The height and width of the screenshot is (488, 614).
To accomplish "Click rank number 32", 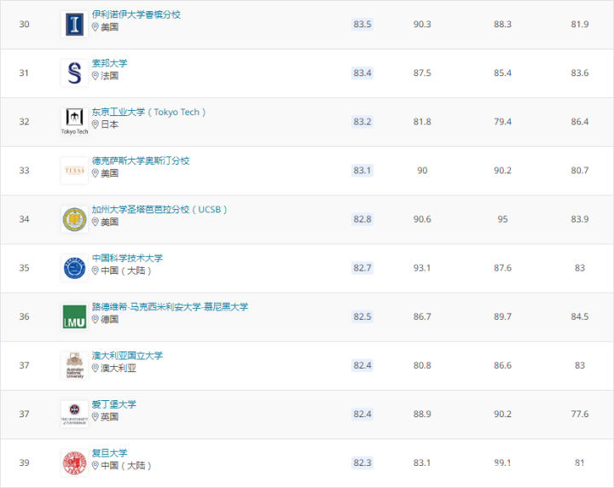I will [24, 122].
